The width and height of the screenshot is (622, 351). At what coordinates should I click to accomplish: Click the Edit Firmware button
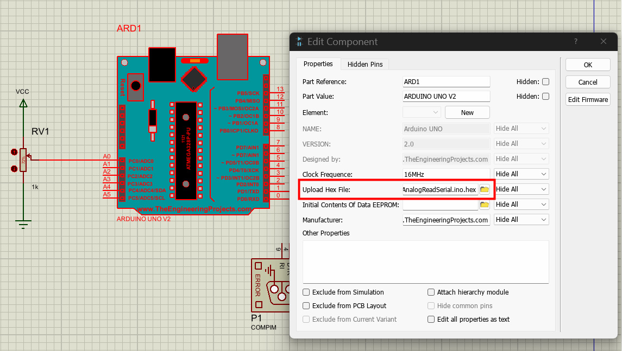tap(588, 100)
